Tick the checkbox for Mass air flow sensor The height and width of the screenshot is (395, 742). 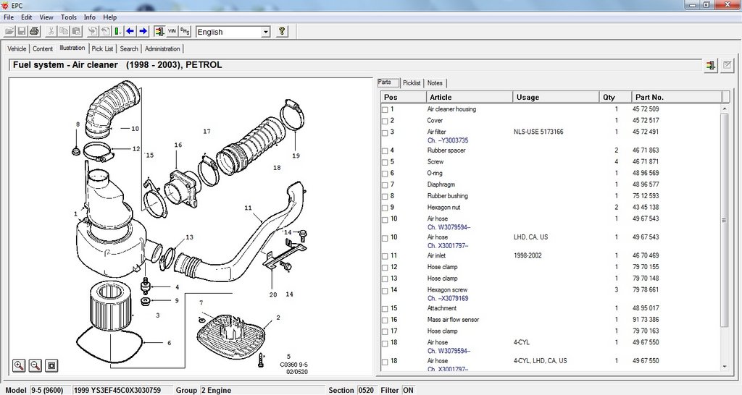click(385, 320)
